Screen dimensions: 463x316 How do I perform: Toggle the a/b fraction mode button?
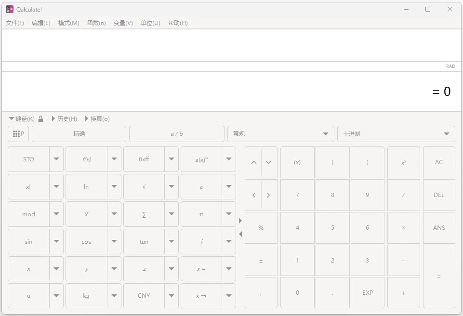pyautogui.click(x=177, y=134)
